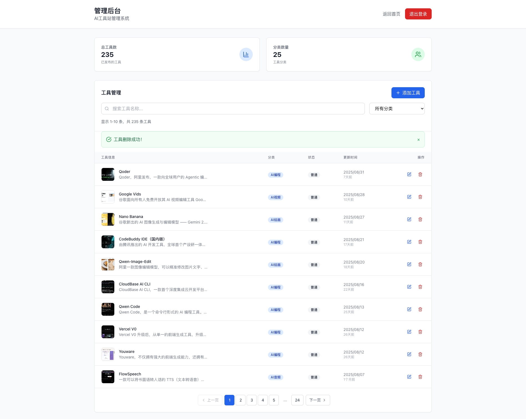Edit the Vercel V0 entry
526x419 pixels.
409,332
